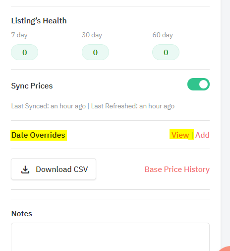
Task: Select the 30 day health score badge
Action: click(x=95, y=52)
